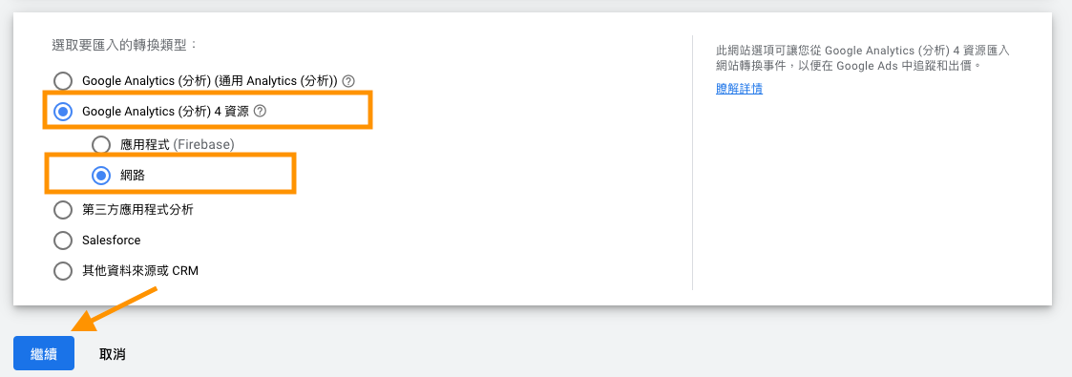Click the 應用程式 (Firebase) label text
Screen dimensions: 1072x377
click(x=178, y=145)
